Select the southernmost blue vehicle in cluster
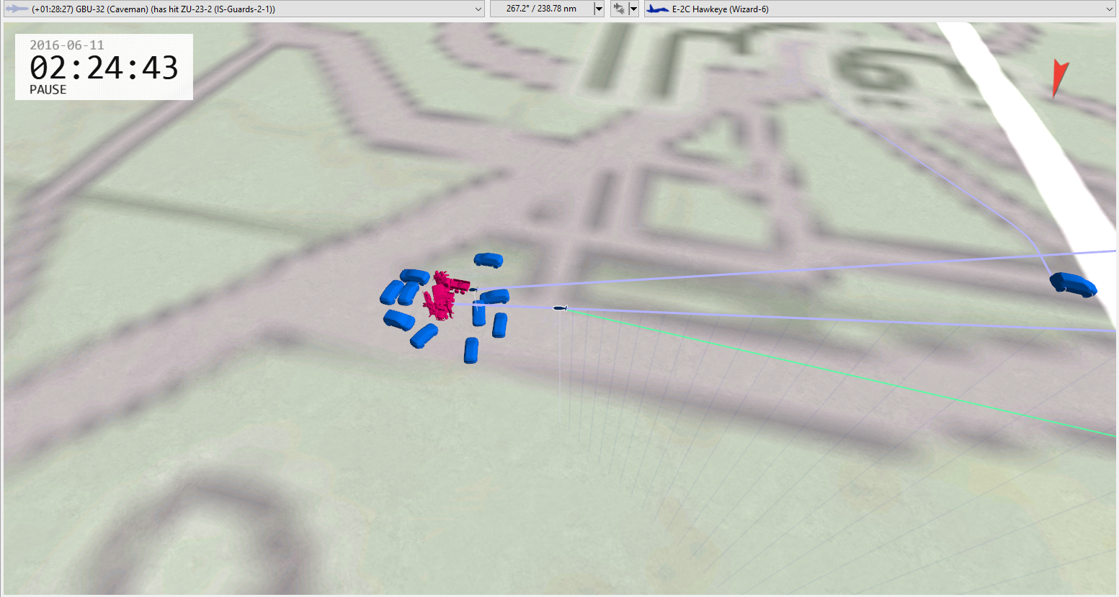Viewport: 1119px width, 597px height. click(471, 350)
